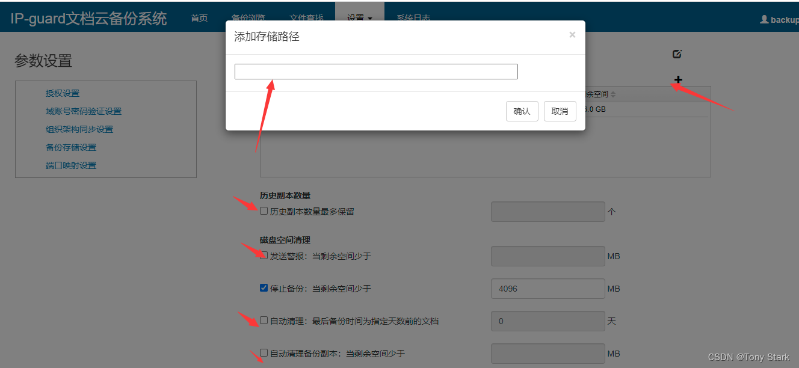Open the 域账号密码验证设置 link
The width and height of the screenshot is (799, 368).
click(84, 111)
